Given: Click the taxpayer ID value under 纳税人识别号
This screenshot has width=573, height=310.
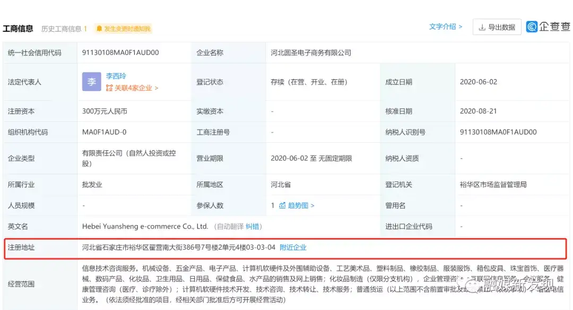Looking at the screenshot, I should click(498, 132).
